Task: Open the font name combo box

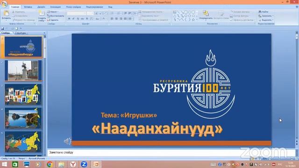Action: coord(77,14)
